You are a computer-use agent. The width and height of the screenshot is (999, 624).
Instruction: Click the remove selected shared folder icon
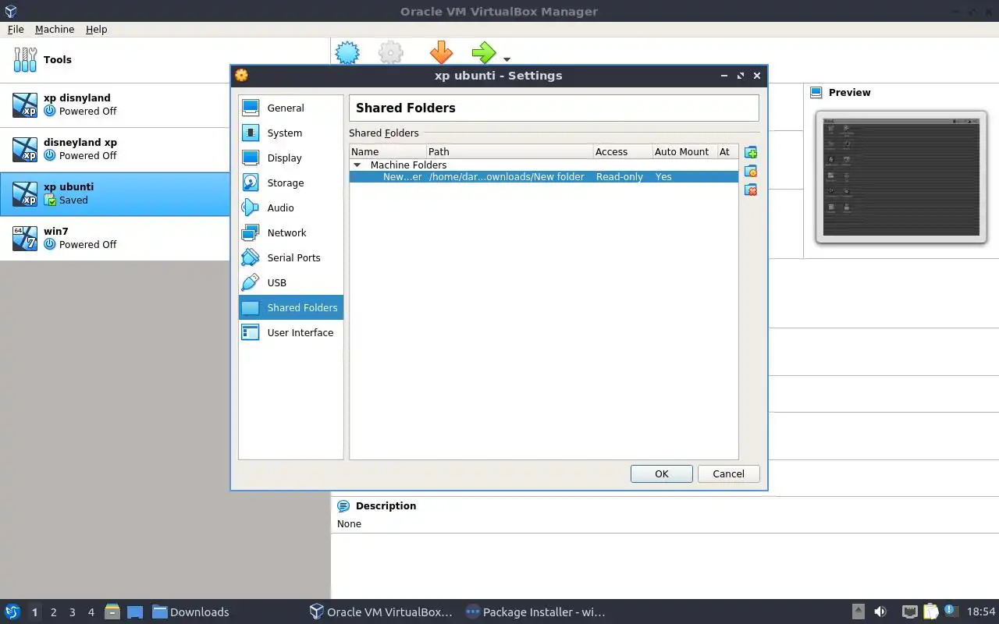[x=751, y=190]
